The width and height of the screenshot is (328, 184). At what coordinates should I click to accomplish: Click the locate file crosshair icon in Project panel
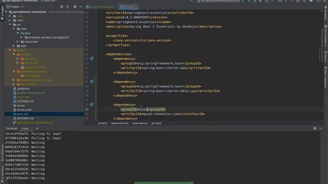61,7
